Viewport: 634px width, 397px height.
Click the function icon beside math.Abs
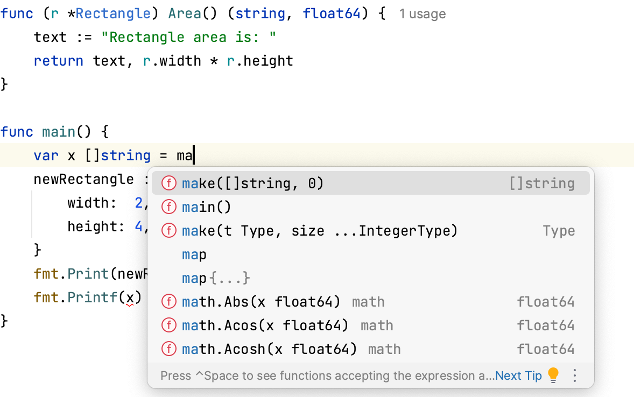click(x=169, y=302)
